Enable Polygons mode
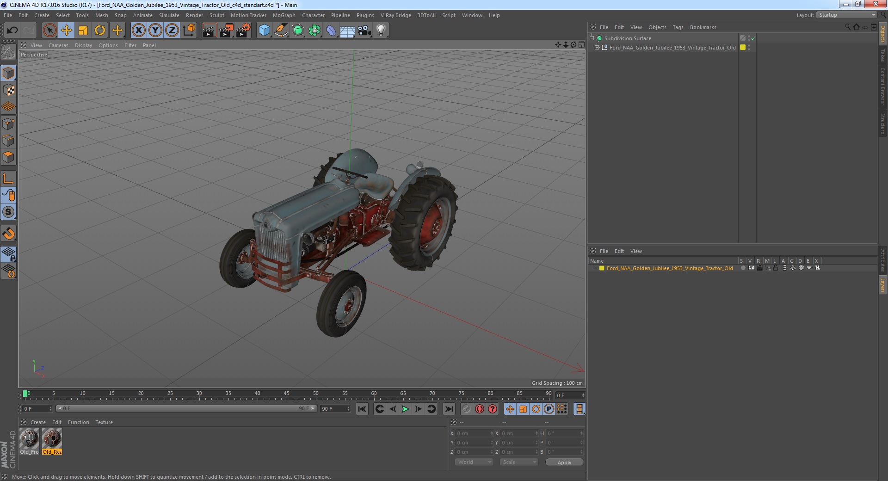 8,157
